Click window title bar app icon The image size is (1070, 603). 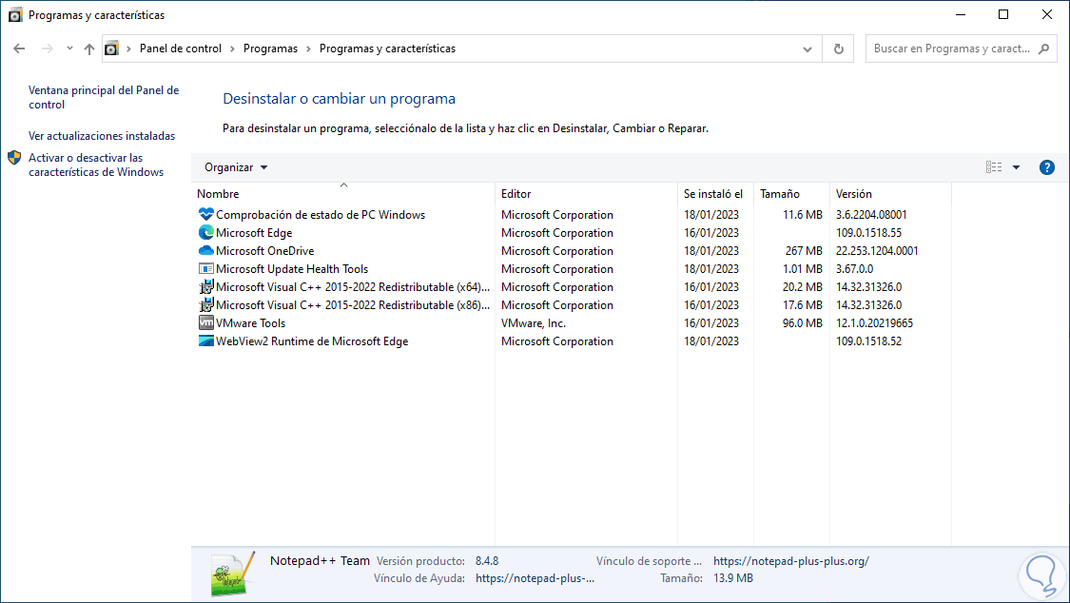tap(15, 15)
